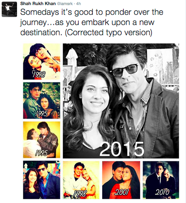Viewport: 186px width, 203px height.
Task: Click the 1993 year caption
Action: [x=39, y=74]
